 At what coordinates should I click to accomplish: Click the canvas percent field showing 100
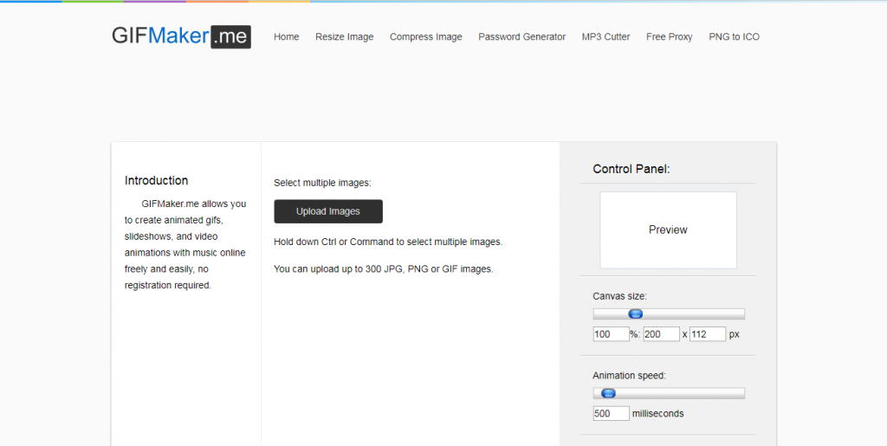coord(611,334)
